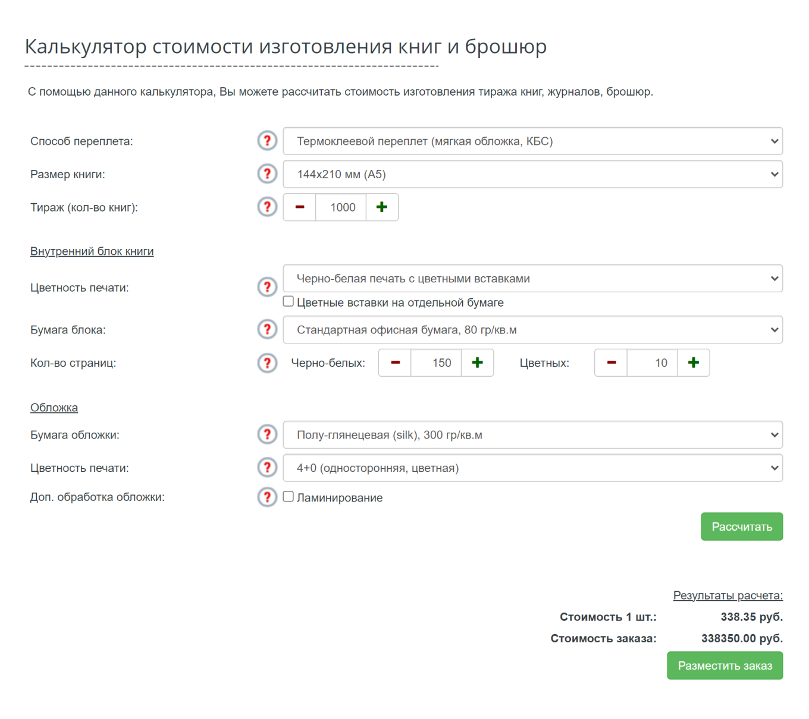This screenshot has width=809, height=719.
Task: Decrease Тираж with the minus icon
Action: 300,207
